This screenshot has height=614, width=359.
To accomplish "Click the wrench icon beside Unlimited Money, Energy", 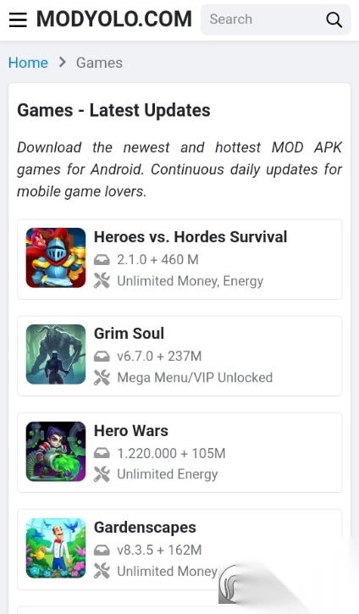I will pyautogui.click(x=102, y=281).
